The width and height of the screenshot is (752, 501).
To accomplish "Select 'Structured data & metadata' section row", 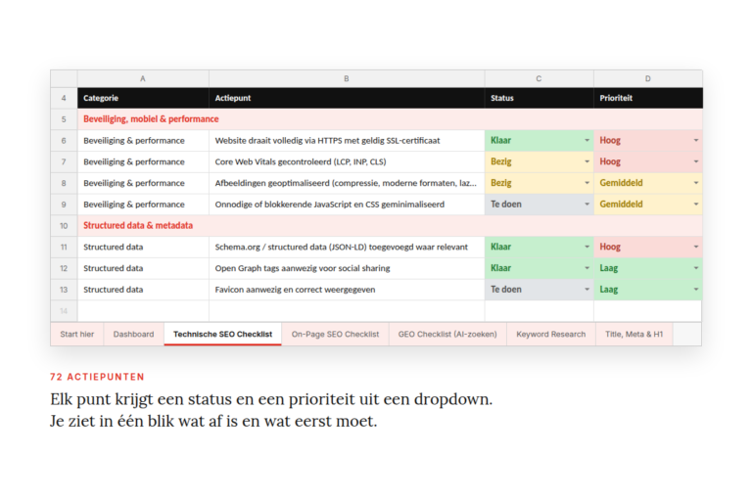I will [x=390, y=226].
